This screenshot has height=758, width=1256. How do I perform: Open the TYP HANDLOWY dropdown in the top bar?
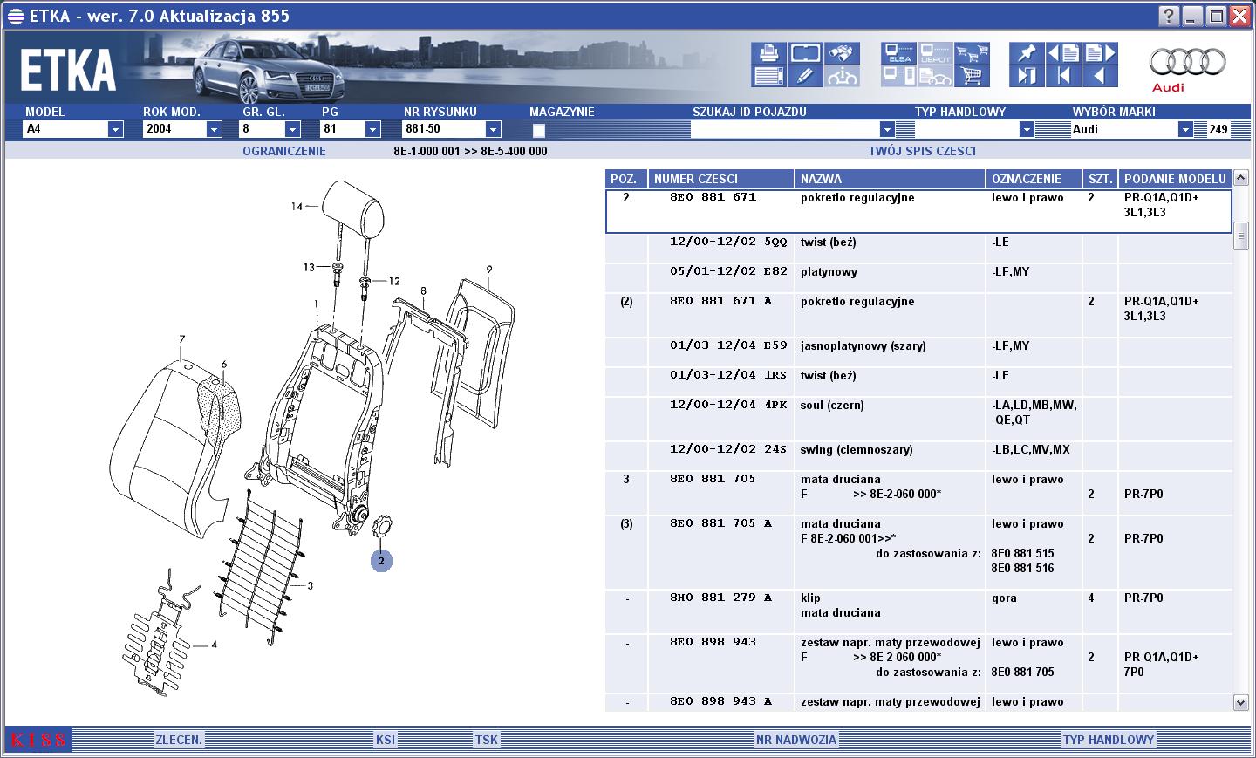tap(1027, 129)
